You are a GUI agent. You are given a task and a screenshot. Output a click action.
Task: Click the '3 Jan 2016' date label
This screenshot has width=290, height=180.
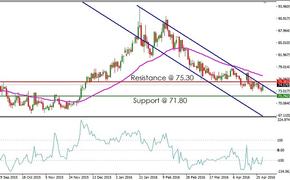(124, 177)
